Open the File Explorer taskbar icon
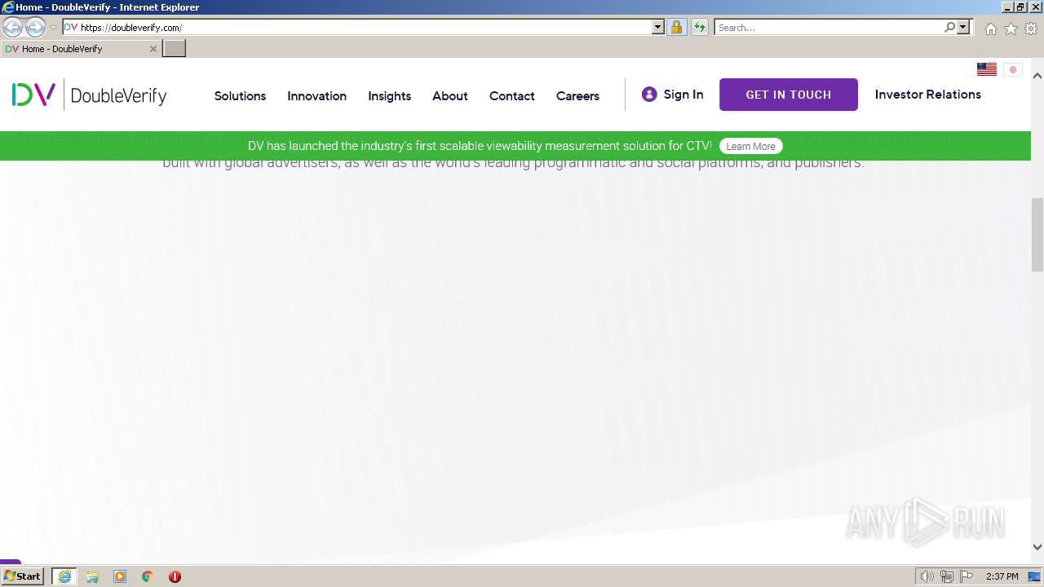Viewport: 1044px width, 587px height. click(x=92, y=576)
